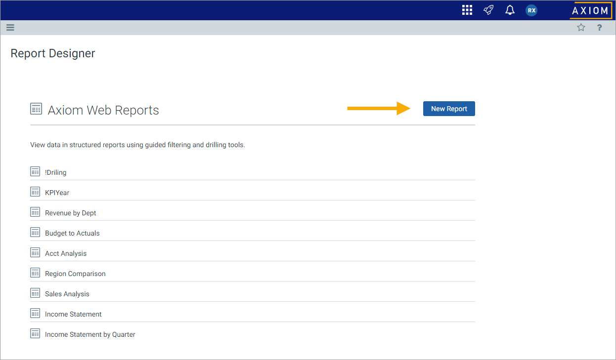Click the report icon beside Income Statement
The image size is (616, 360).
[x=35, y=314]
